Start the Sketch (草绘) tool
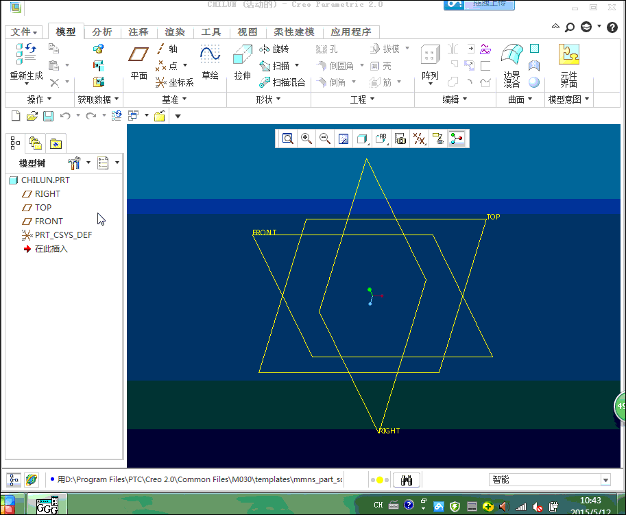This screenshot has height=515, width=626. pyautogui.click(x=210, y=62)
